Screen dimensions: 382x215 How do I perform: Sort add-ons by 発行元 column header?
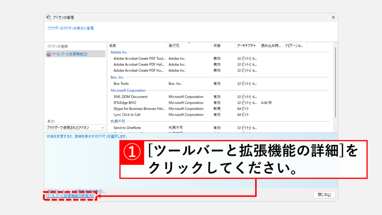click(188, 46)
